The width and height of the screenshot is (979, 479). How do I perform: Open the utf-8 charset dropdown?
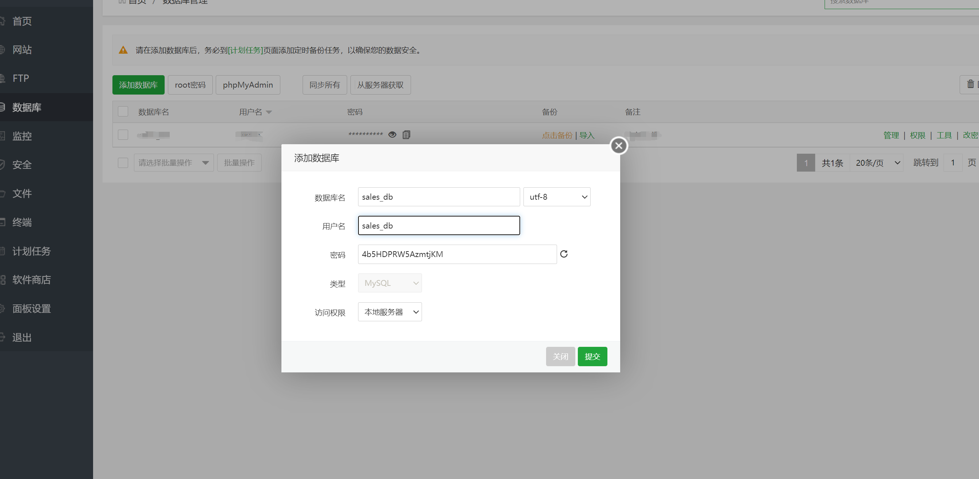pos(556,197)
